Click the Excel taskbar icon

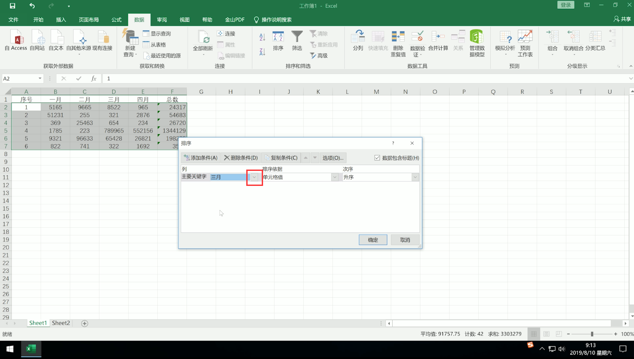coord(31,349)
